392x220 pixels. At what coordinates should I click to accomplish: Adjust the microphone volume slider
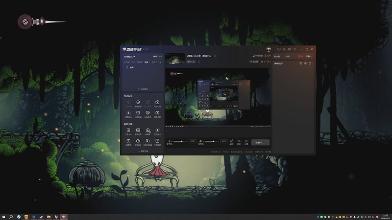(x=181, y=141)
